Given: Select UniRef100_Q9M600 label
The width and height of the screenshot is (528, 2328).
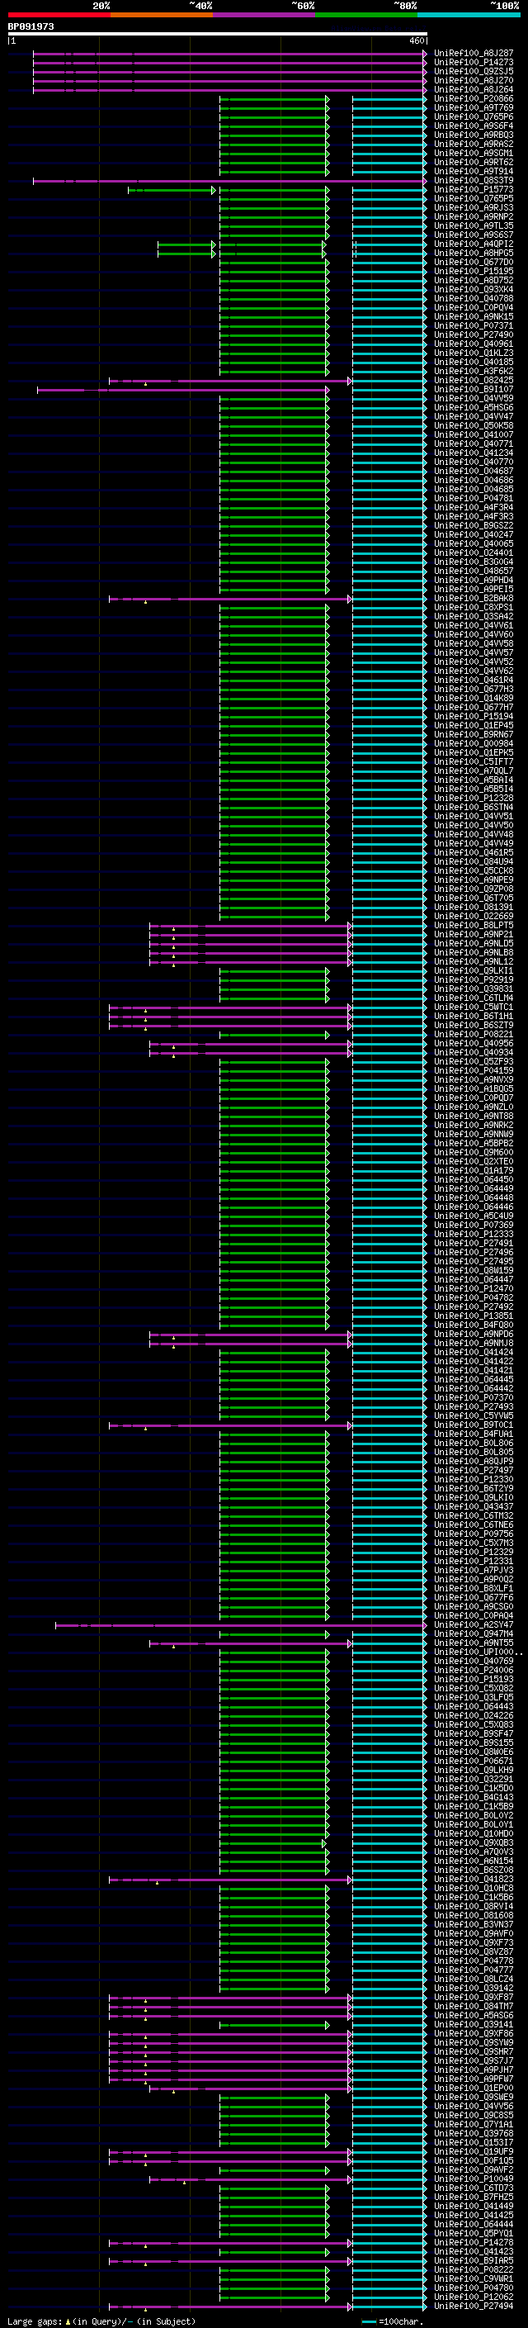Looking at the screenshot, I should pyautogui.click(x=474, y=1153).
